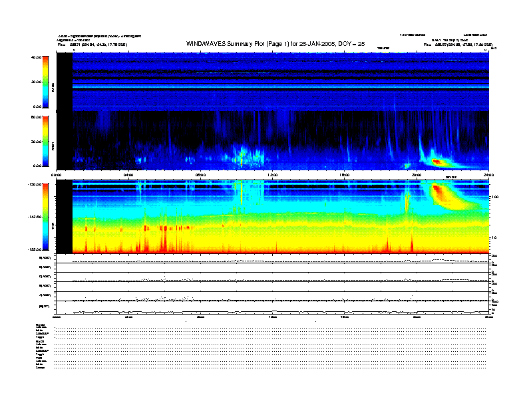Click the -155.00 value on TNR scale
This screenshot has width=527, height=407.
tap(35, 249)
